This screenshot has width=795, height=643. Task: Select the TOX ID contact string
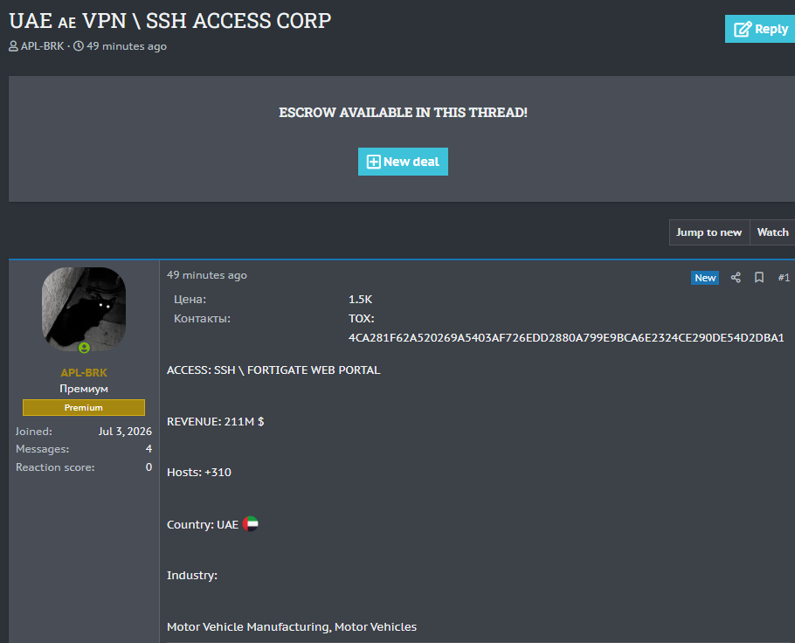[566, 338]
